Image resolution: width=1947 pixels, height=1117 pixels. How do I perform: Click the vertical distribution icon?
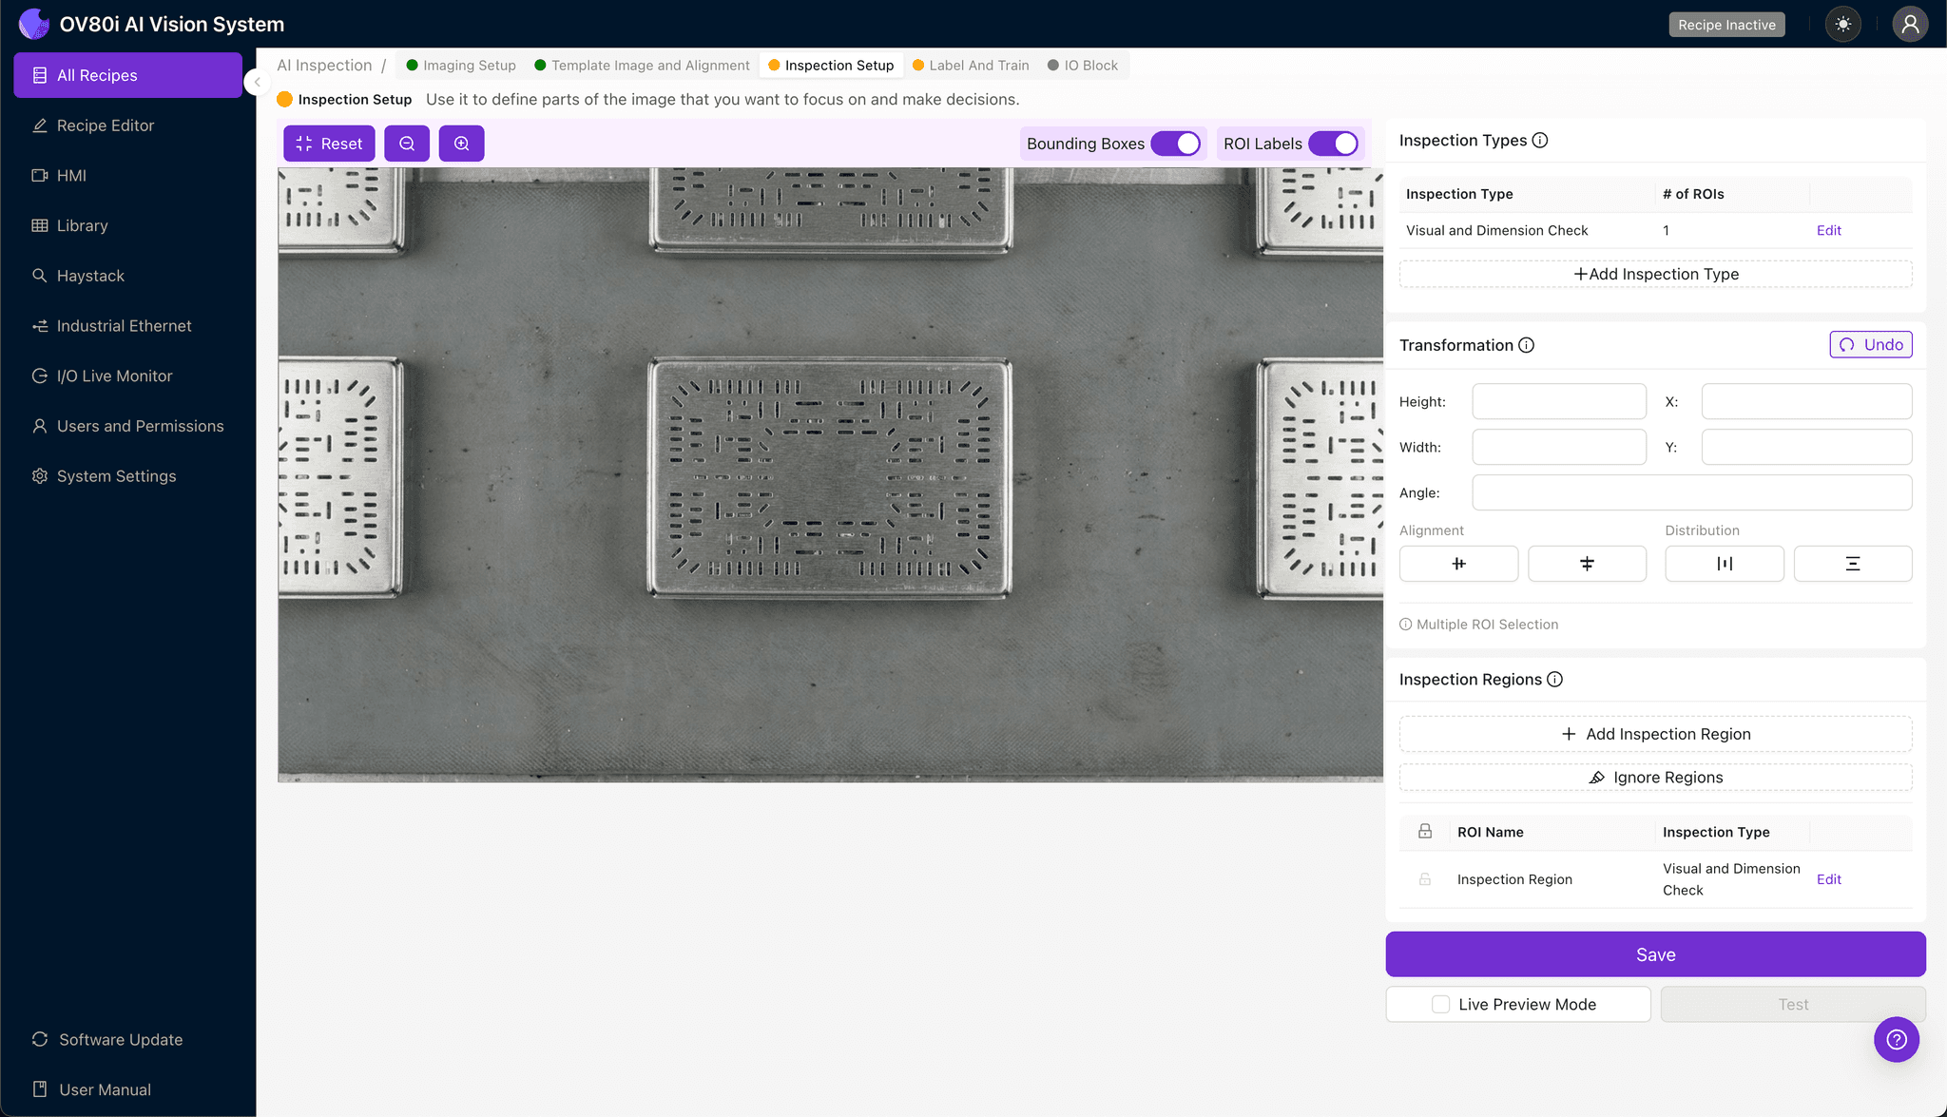[x=1852, y=564]
